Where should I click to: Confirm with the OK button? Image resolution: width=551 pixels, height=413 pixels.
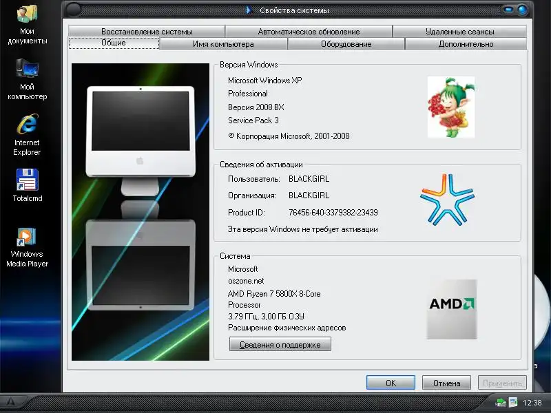point(391,383)
